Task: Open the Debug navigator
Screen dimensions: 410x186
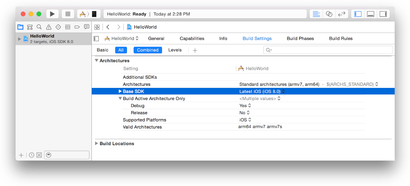Action: click(x=68, y=27)
